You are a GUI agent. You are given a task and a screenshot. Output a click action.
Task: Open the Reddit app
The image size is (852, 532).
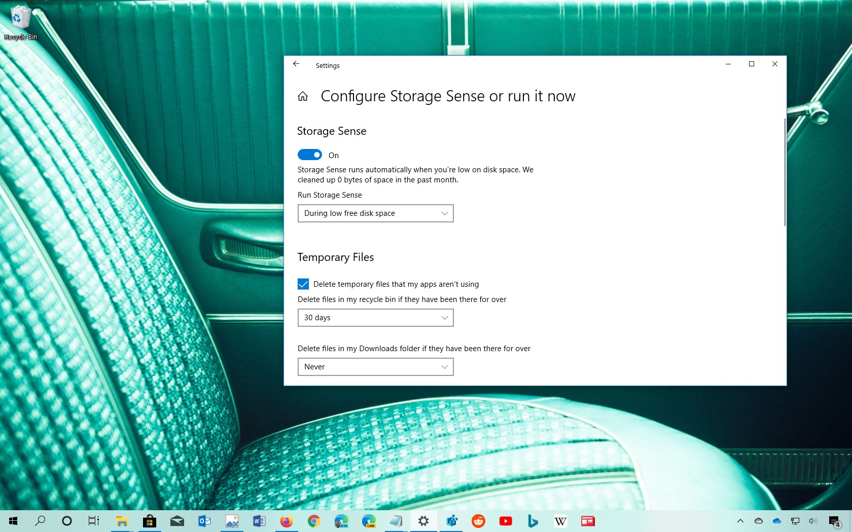478,521
